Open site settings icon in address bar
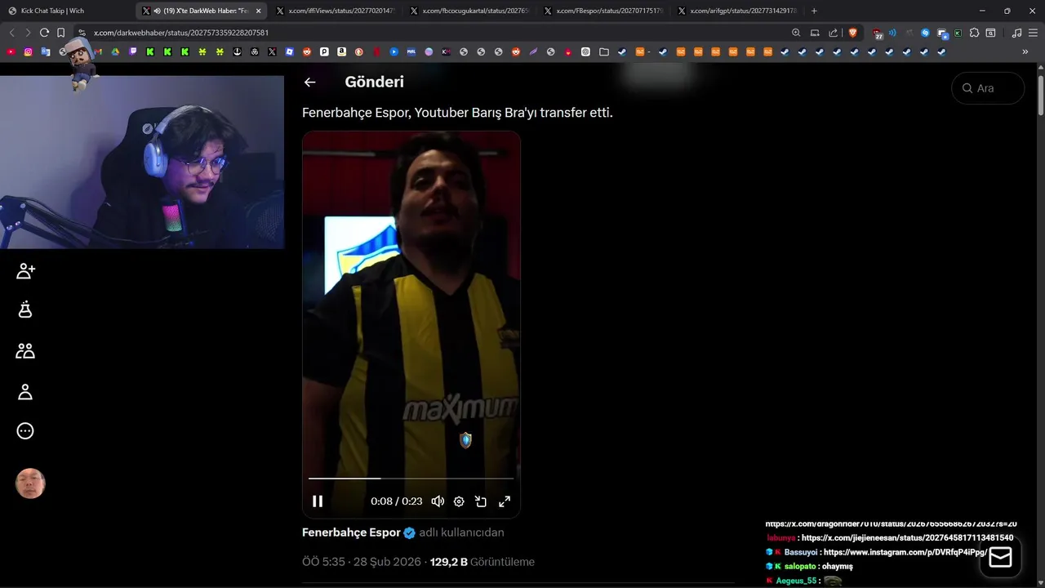This screenshot has width=1045, height=588. [x=82, y=33]
